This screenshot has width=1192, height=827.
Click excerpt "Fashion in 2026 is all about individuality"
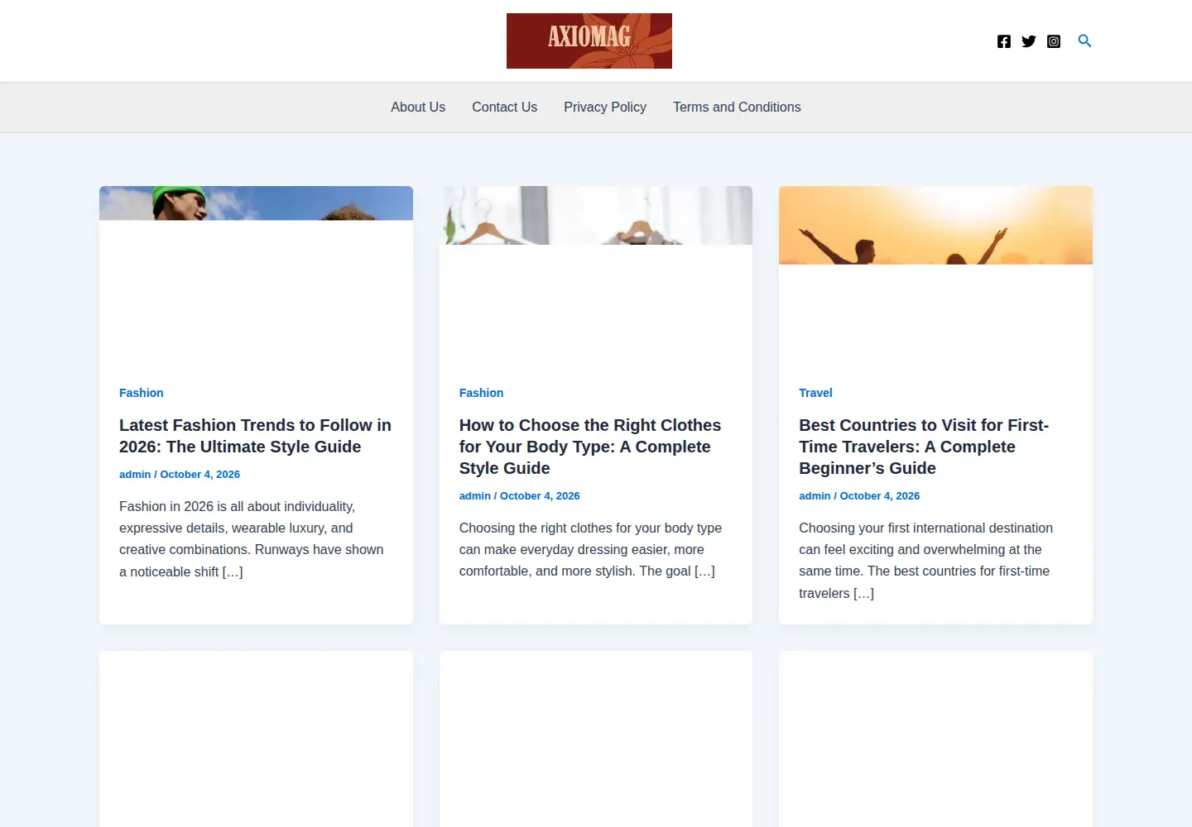point(252,539)
